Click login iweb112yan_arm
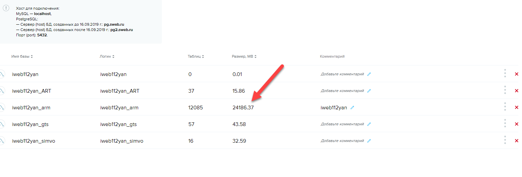Image resolution: width=522 pixels, height=177 pixels. 119,107
